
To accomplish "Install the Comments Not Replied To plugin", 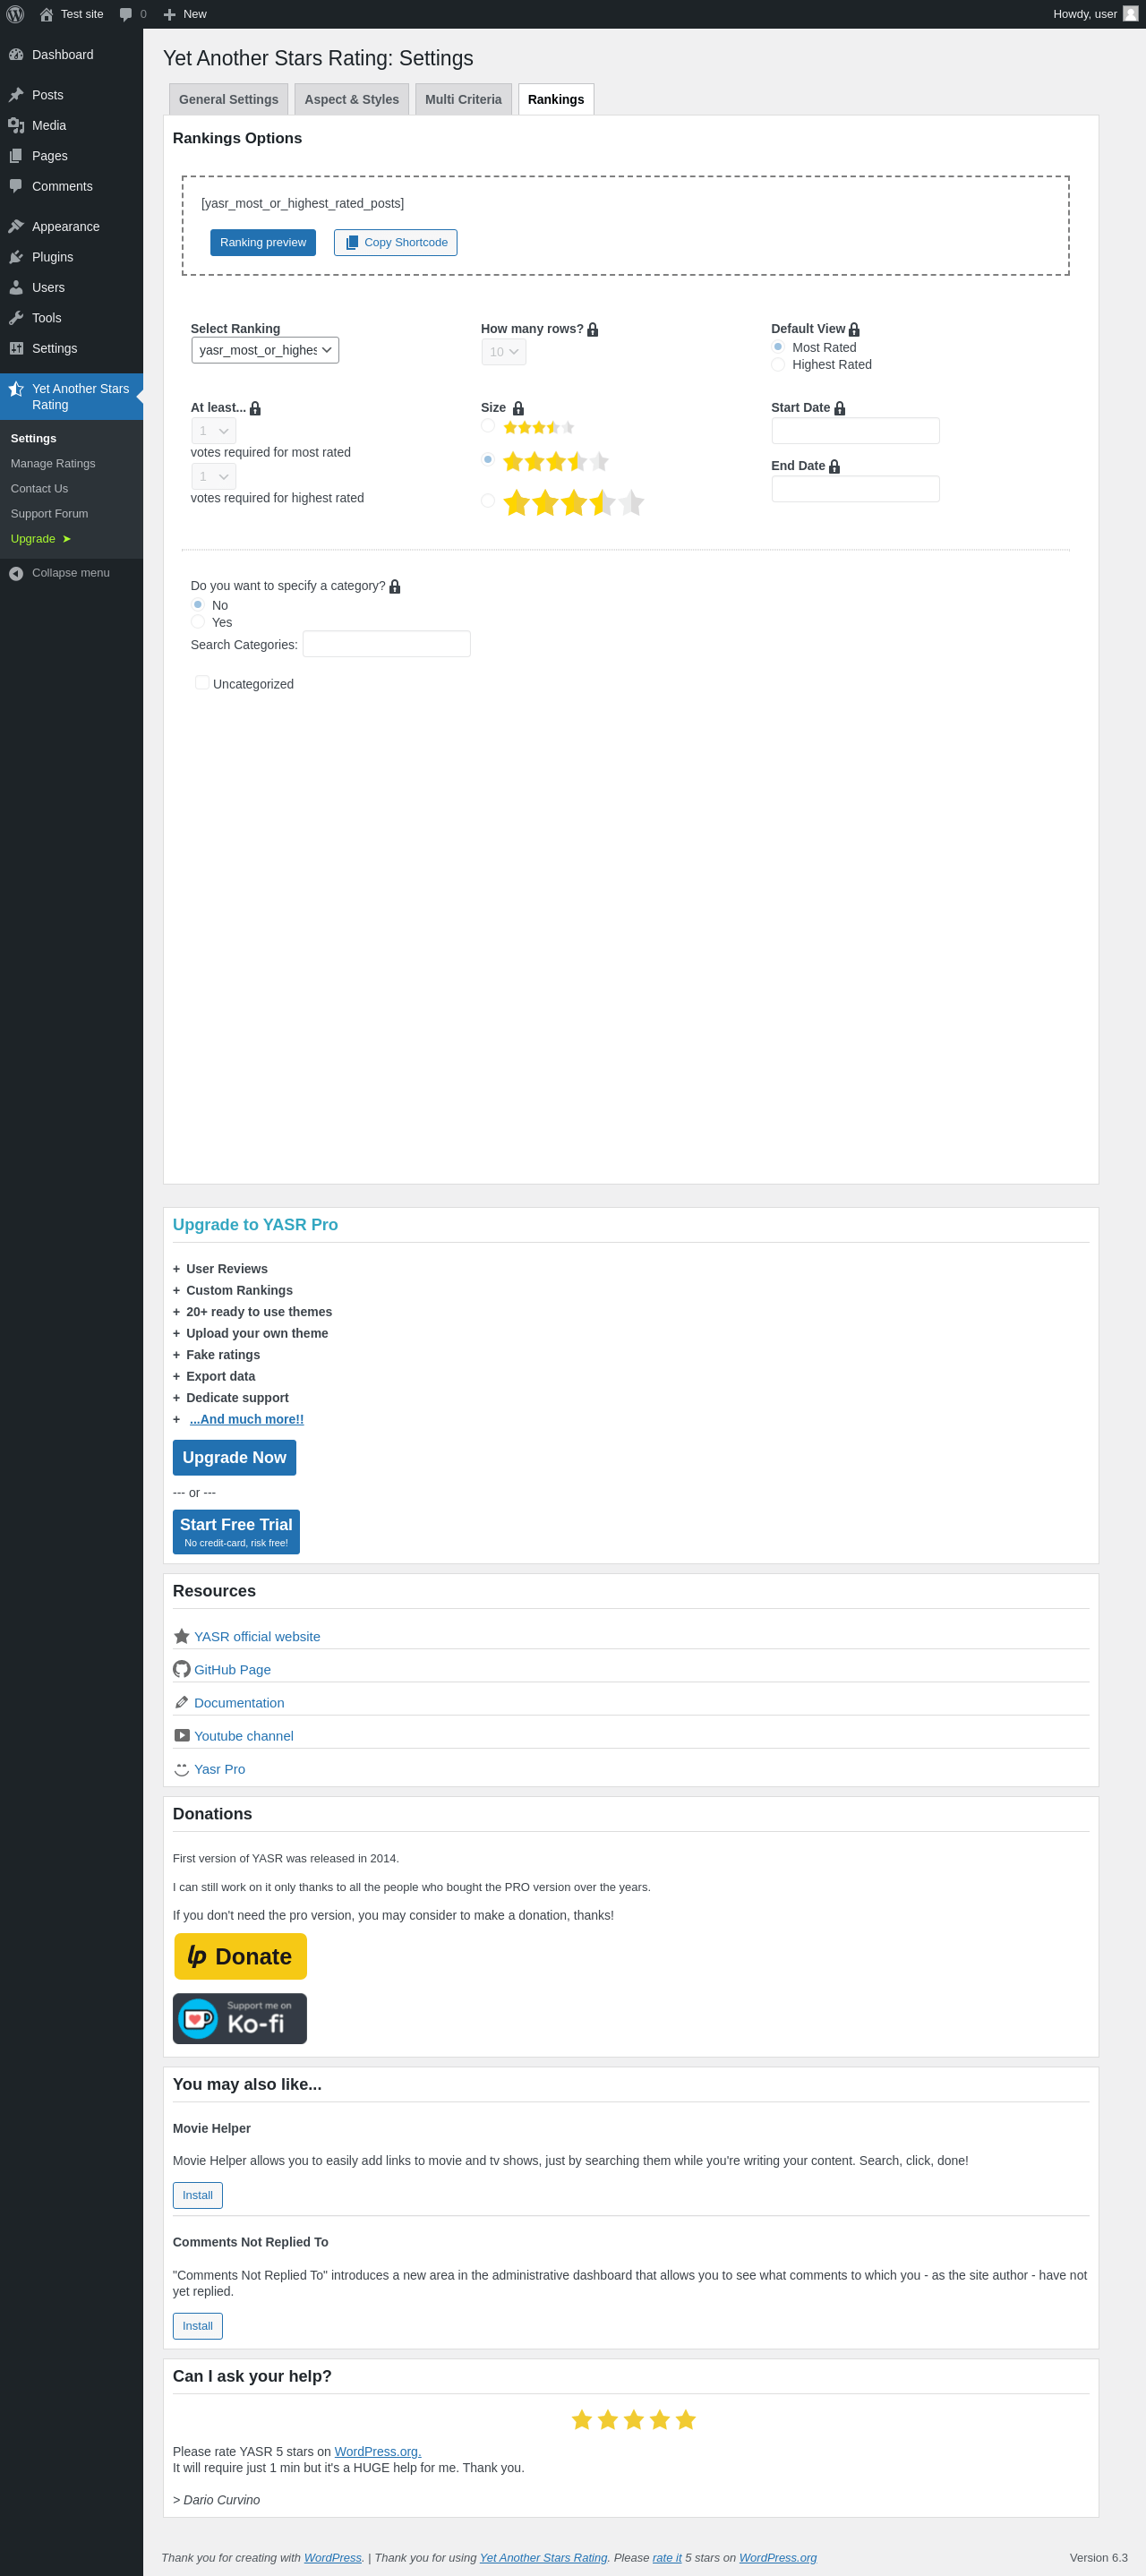I will (x=198, y=2326).
